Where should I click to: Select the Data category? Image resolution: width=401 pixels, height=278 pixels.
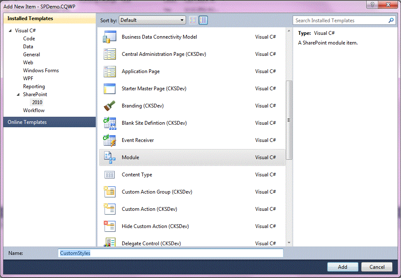[28, 47]
